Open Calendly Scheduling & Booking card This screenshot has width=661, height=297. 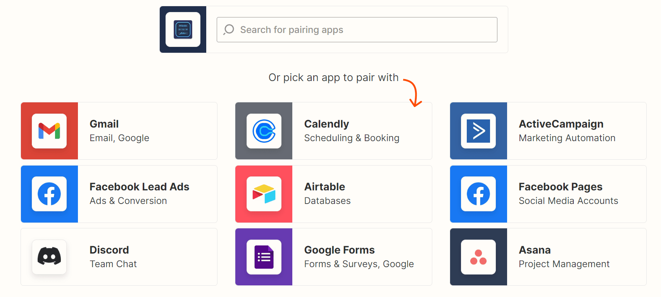(333, 131)
